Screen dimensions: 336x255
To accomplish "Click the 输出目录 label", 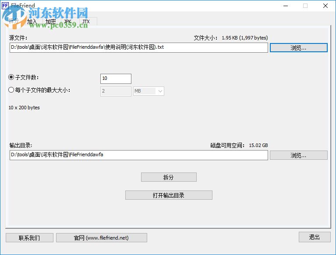I will point(21,145).
